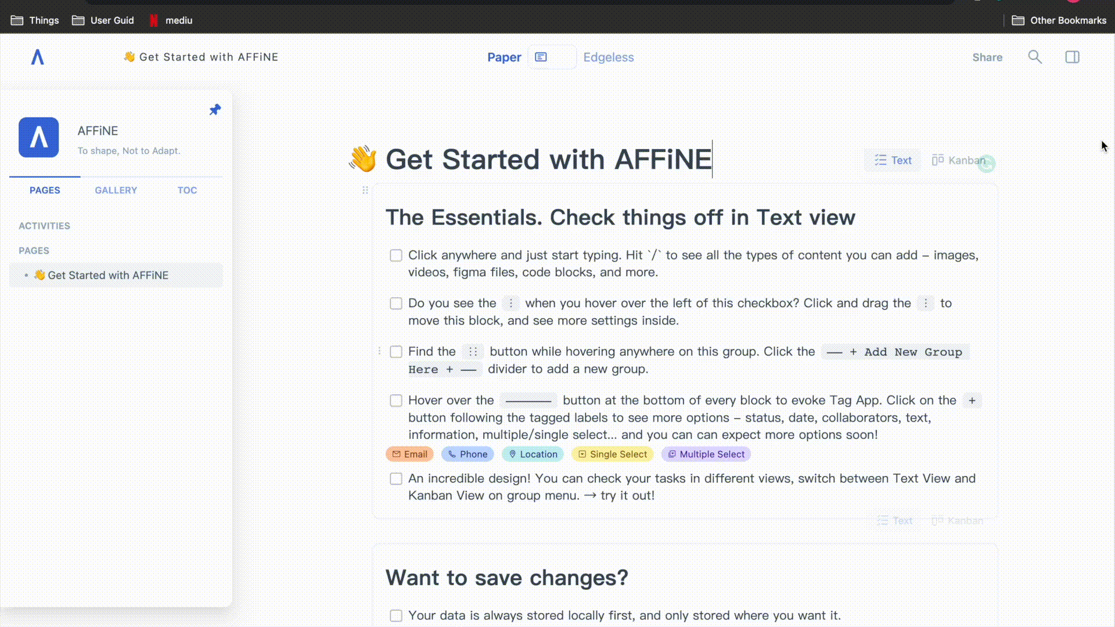Check the 'Do you see the' checkbox

click(396, 304)
